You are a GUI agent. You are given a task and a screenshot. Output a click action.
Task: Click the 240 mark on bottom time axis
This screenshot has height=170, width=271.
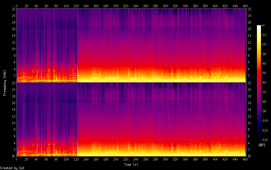pyautogui.click(x=126, y=160)
